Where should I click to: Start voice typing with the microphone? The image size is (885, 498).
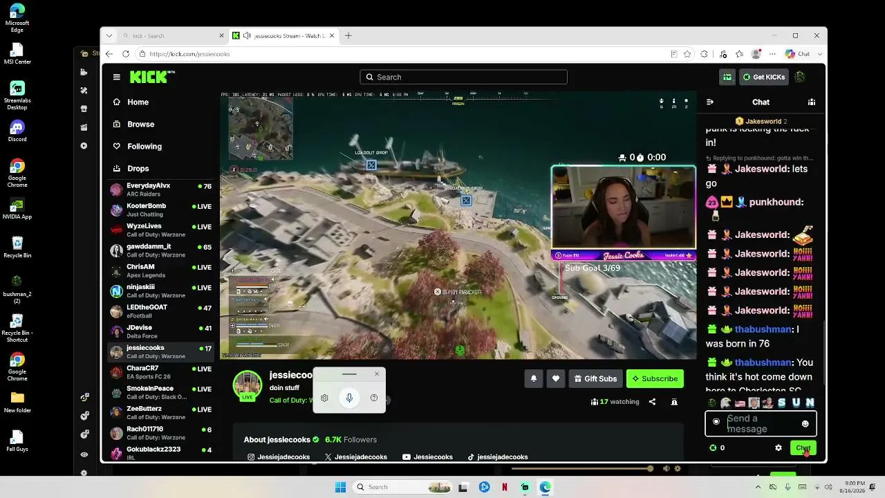click(349, 398)
